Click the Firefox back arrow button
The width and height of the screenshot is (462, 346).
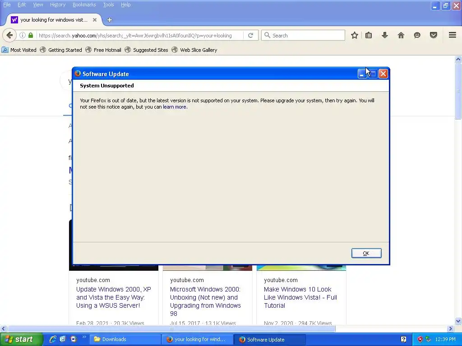pos(9,35)
